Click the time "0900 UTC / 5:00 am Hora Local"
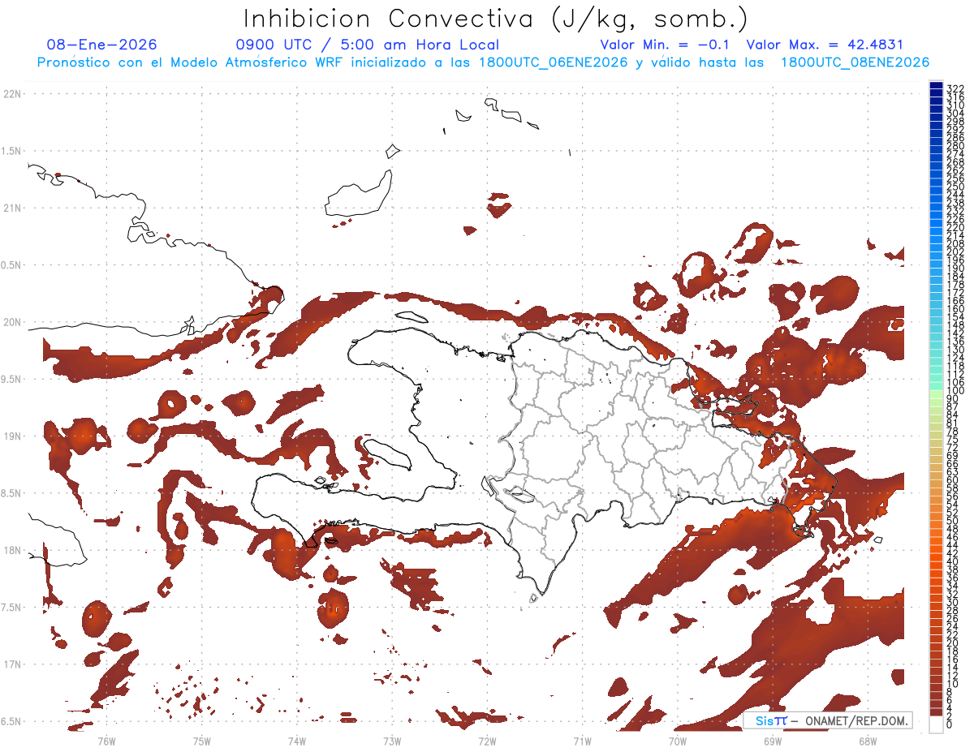974x752 pixels. [x=367, y=45]
